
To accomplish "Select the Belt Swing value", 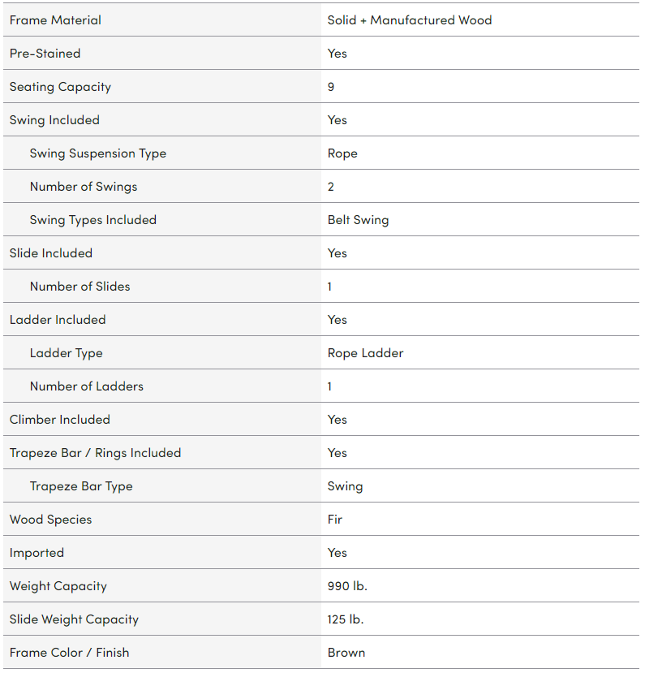I will [358, 220].
